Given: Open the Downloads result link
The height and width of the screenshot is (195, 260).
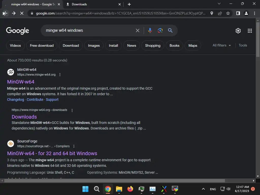Looking at the screenshot, I should [x=24, y=117].
